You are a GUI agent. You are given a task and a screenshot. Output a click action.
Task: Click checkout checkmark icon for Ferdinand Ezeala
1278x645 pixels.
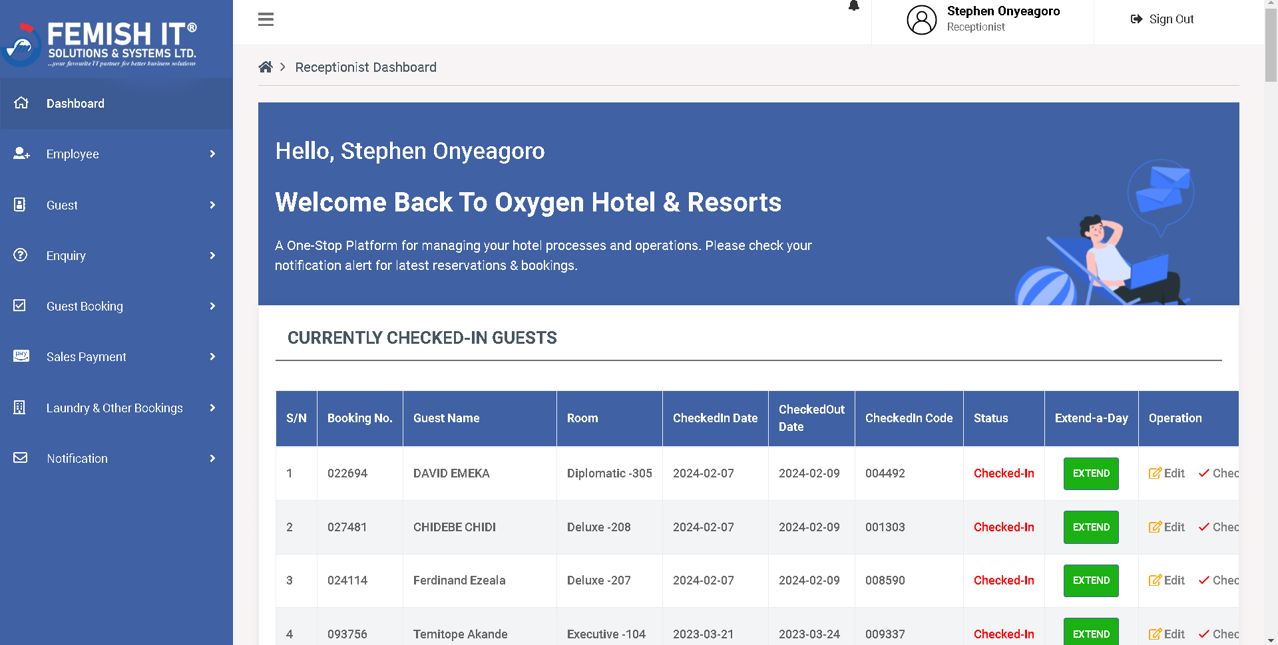pyautogui.click(x=1203, y=580)
